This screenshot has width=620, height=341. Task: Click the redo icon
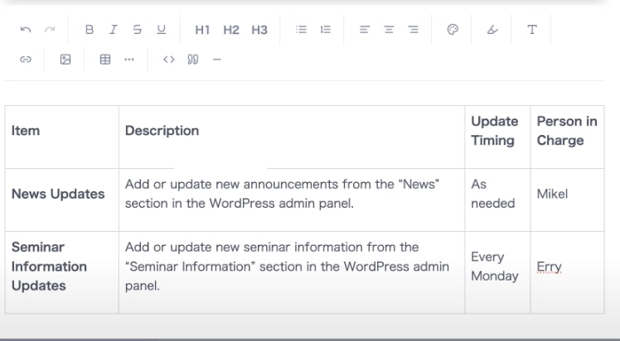pos(50,30)
